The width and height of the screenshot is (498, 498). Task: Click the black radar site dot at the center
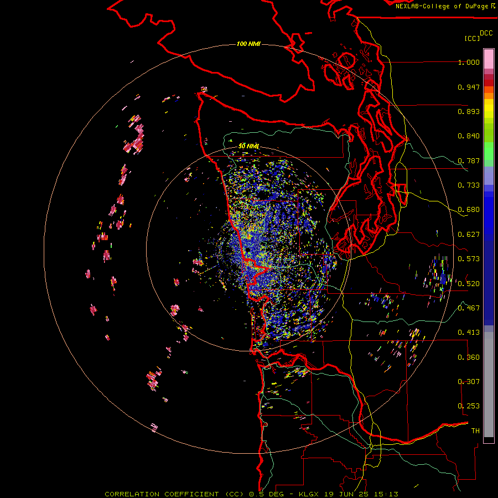tap(247, 251)
